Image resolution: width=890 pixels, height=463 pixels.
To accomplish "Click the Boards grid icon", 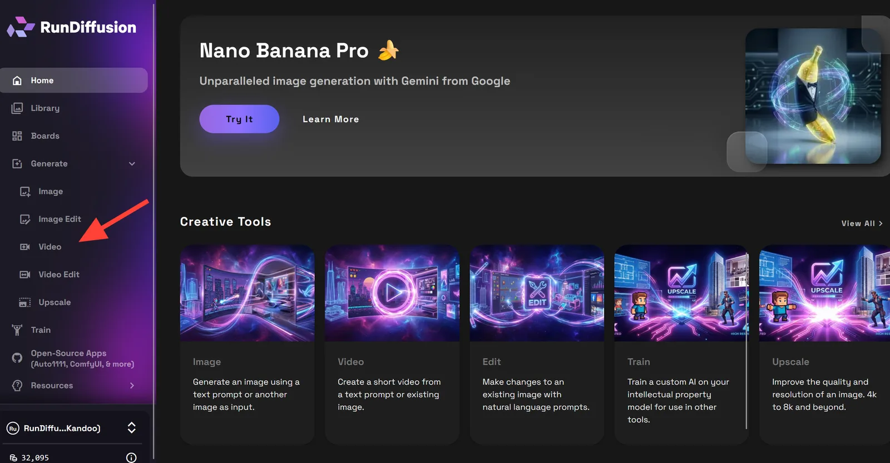I will (x=17, y=136).
